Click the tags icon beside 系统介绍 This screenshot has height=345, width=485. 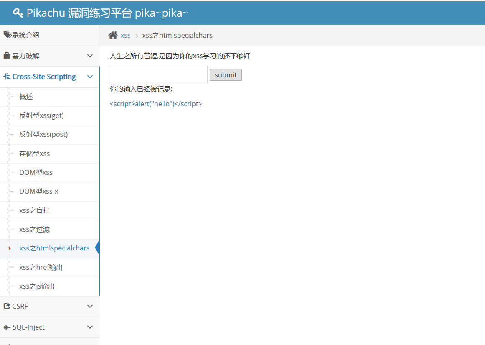pos(8,35)
